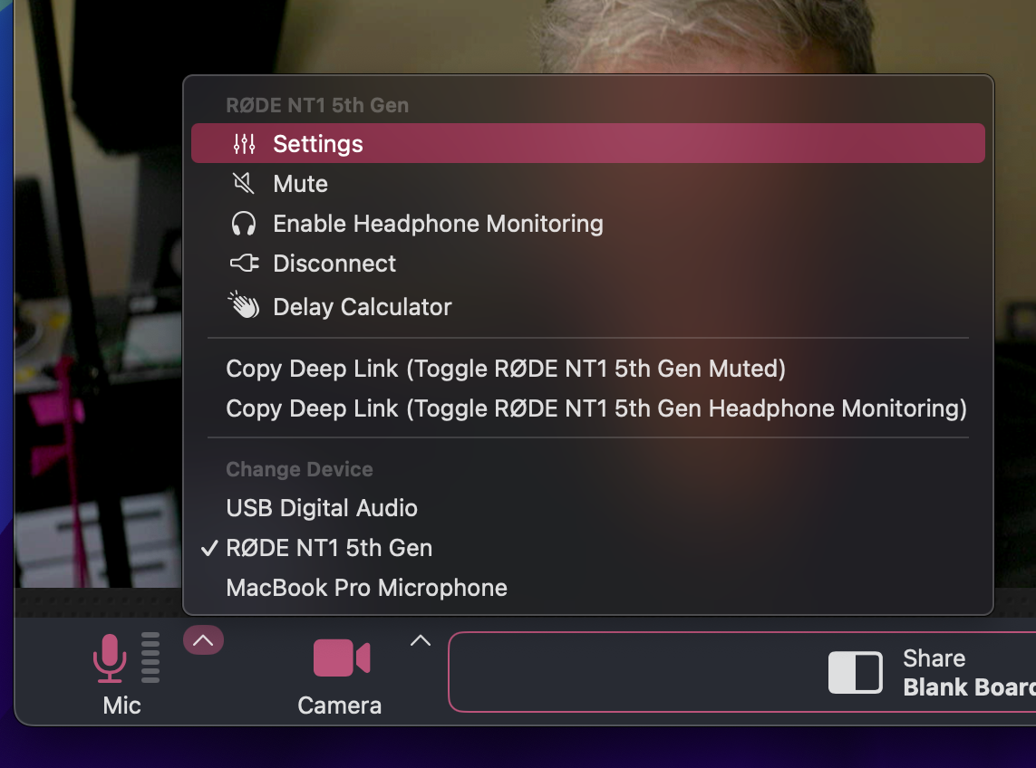
Task: Select Disconnect from the menu
Action: pos(588,264)
